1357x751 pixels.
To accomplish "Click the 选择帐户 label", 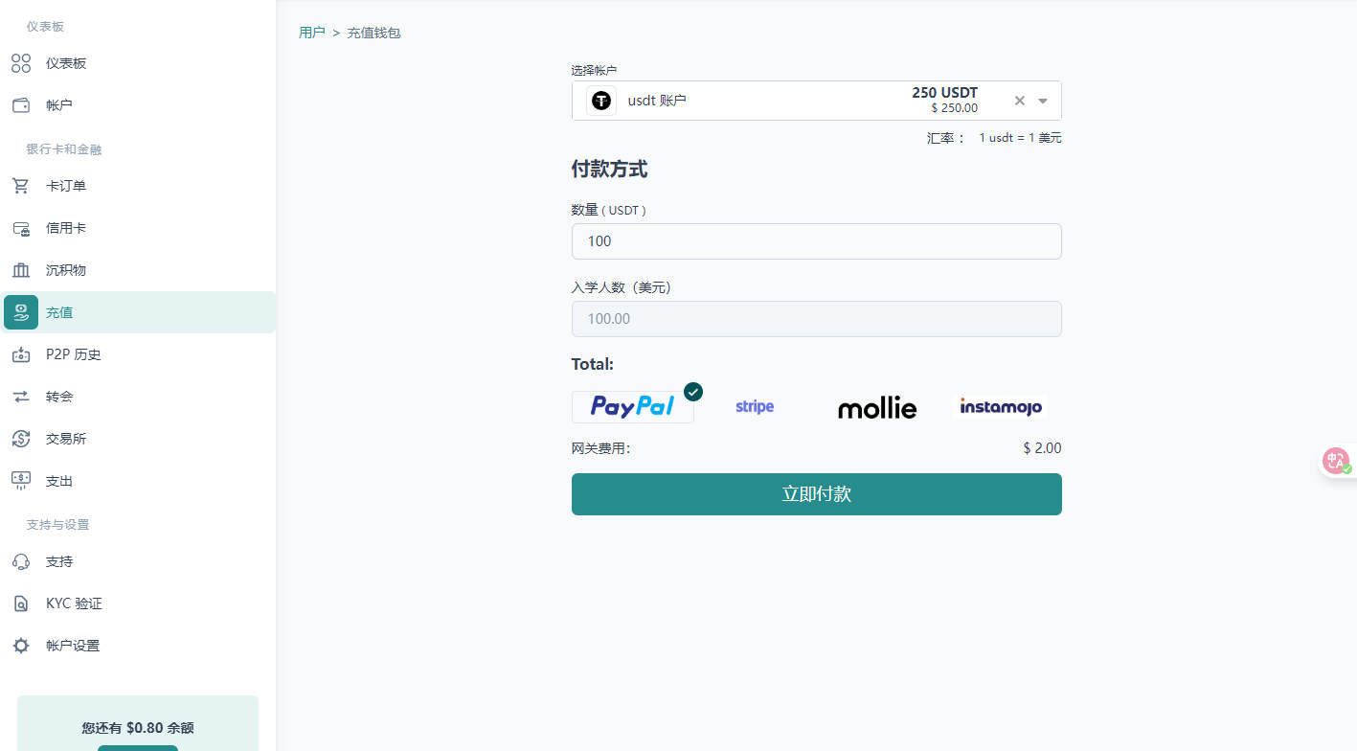I will point(594,70).
